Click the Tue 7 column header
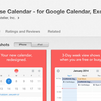 point(70,76)
